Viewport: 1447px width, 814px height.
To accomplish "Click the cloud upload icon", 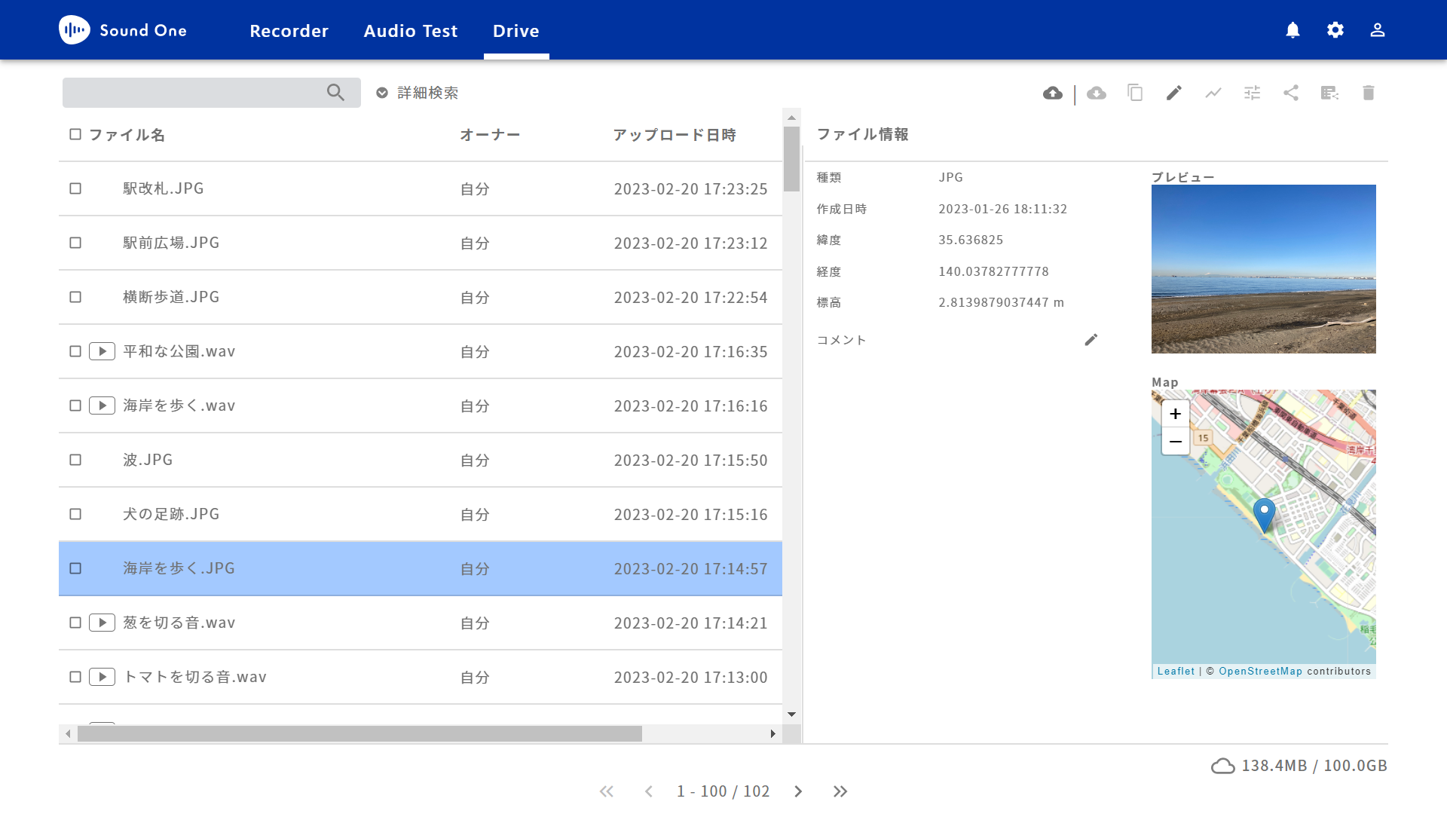I will 1053,93.
